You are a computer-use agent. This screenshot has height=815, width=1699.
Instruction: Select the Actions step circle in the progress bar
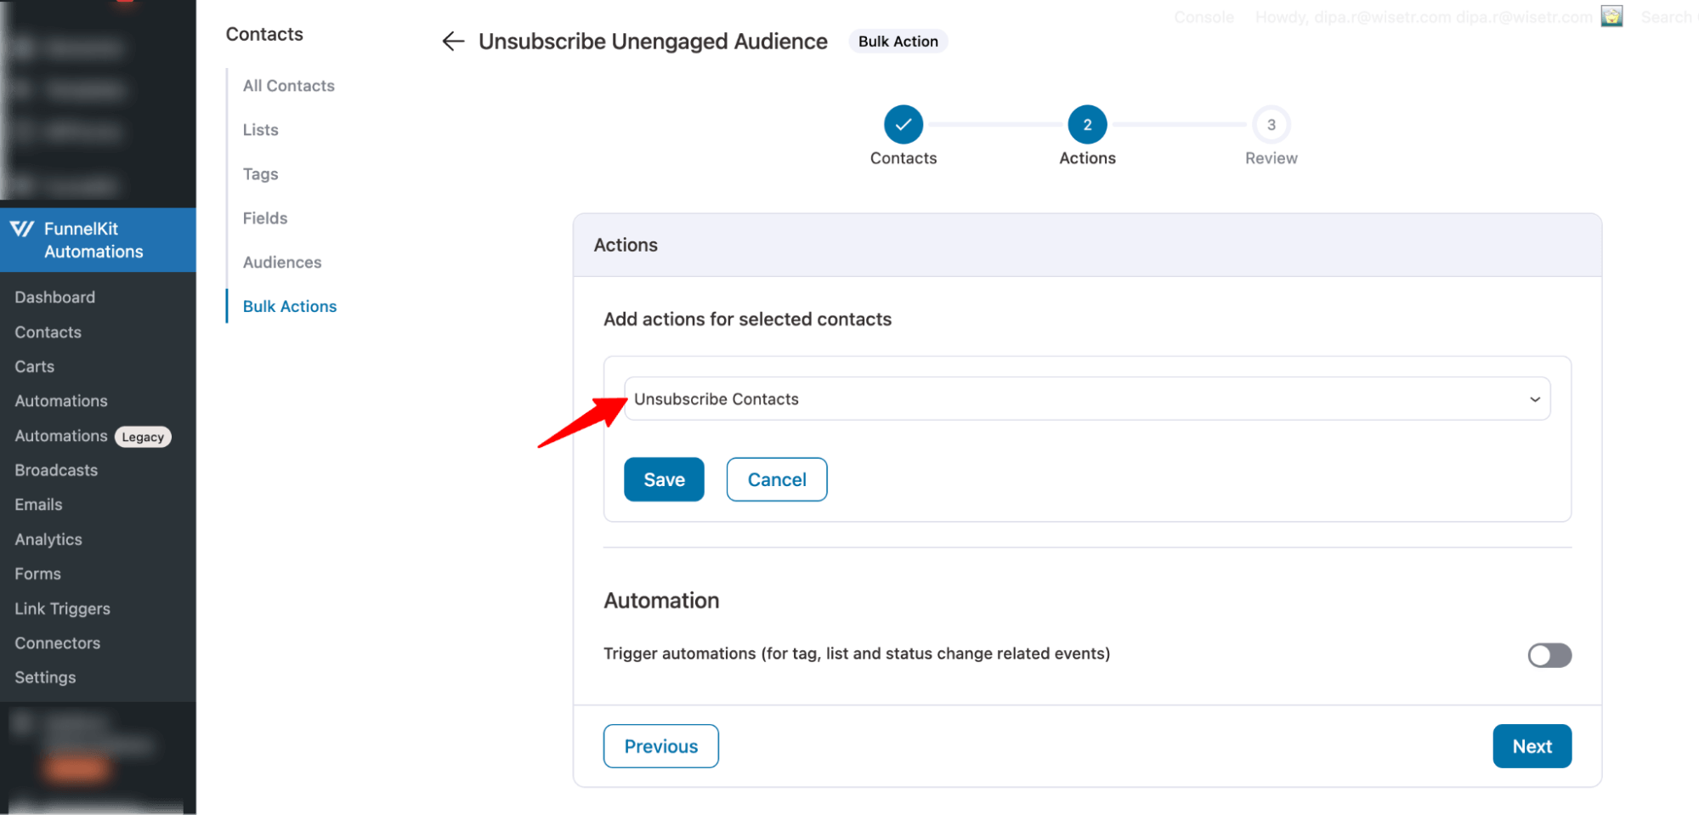click(x=1087, y=124)
